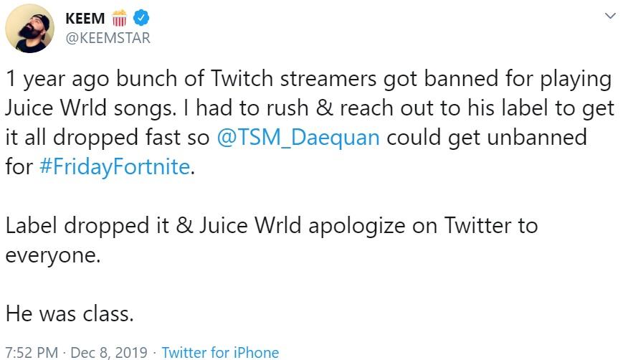Open the @KEEMSTAR handle link
The width and height of the screenshot is (623, 360).
pos(108,38)
